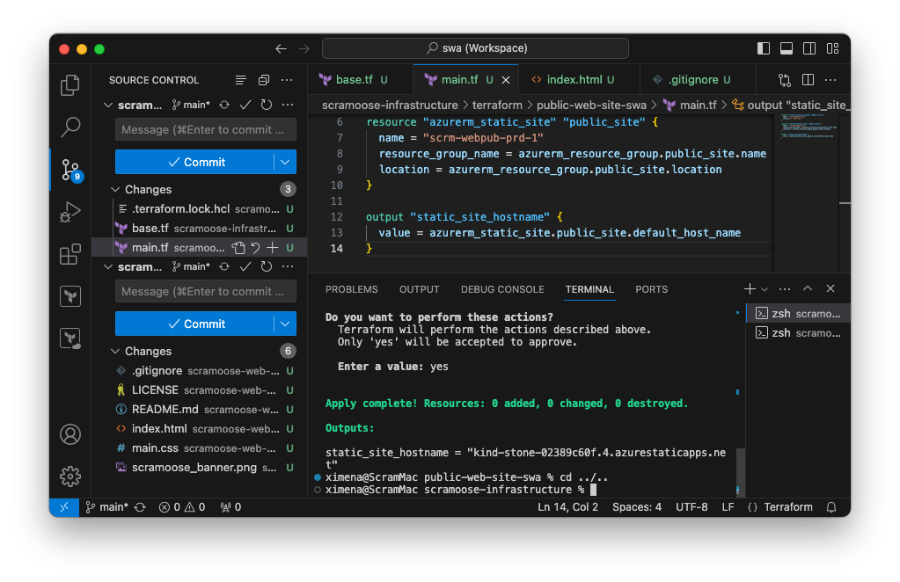This screenshot has width=900, height=582.
Task: Click the errors and warnings count in status bar
Action: (x=182, y=507)
